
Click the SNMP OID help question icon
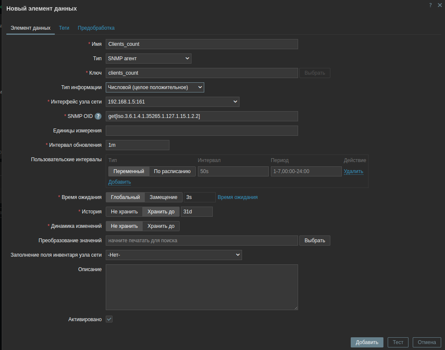point(98,116)
